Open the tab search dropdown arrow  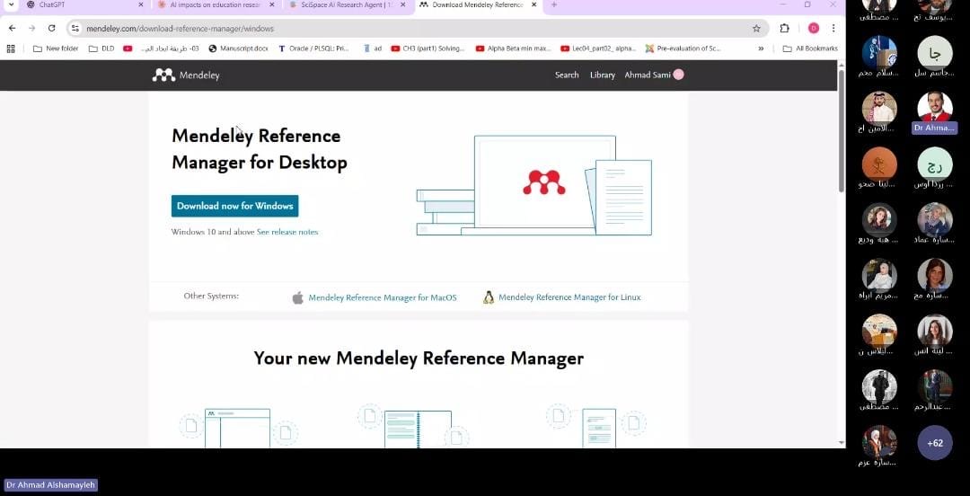coord(9,5)
